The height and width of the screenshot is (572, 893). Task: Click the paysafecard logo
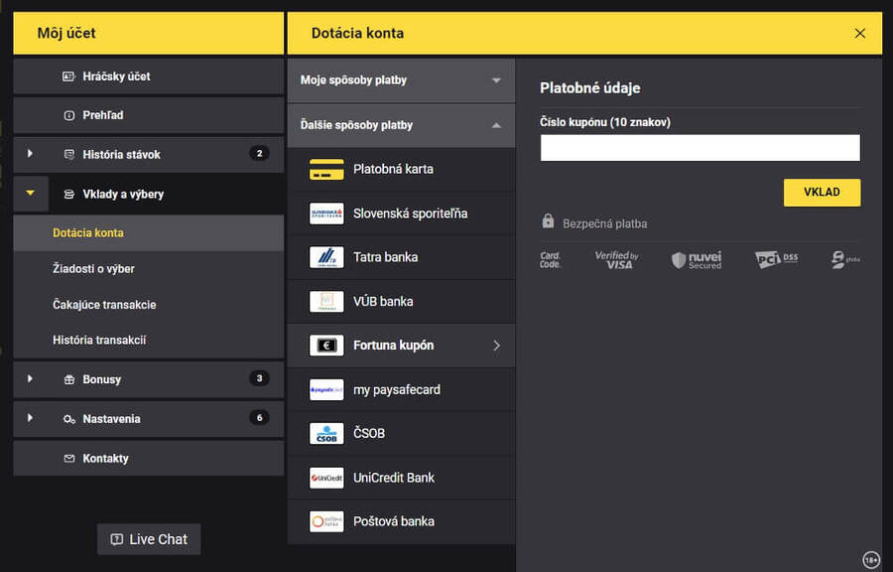(326, 389)
